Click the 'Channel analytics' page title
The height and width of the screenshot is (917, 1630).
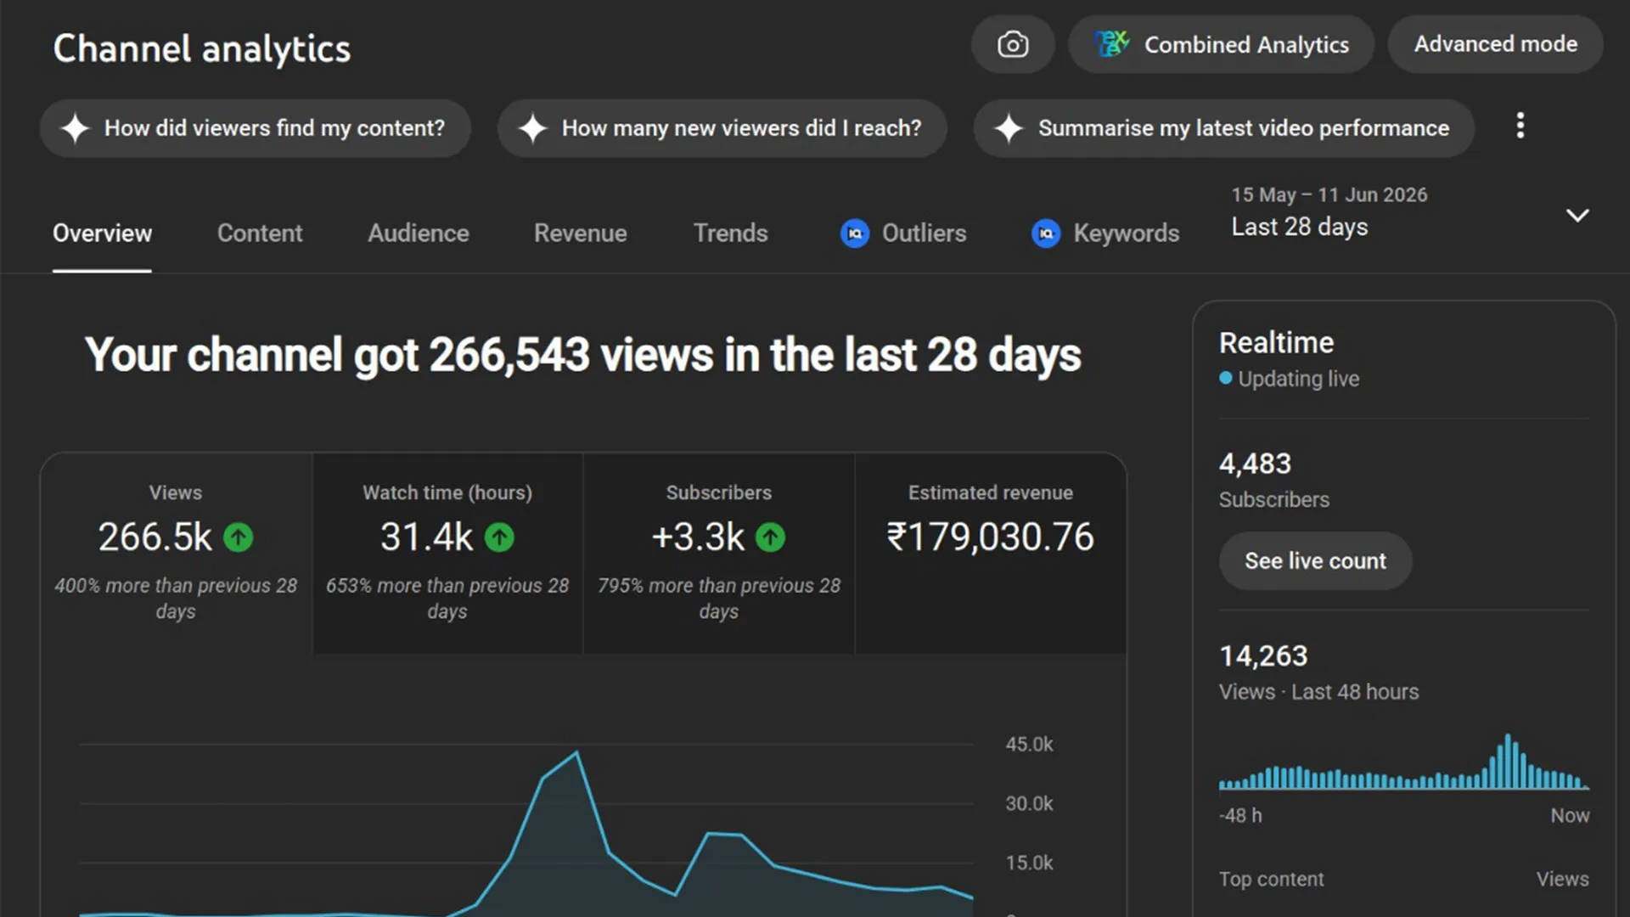tap(202, 48)
